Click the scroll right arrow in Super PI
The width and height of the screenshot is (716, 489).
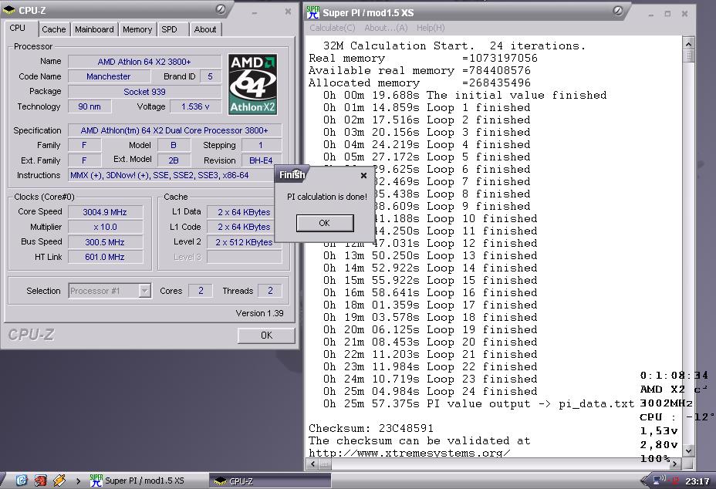point(675,464)
